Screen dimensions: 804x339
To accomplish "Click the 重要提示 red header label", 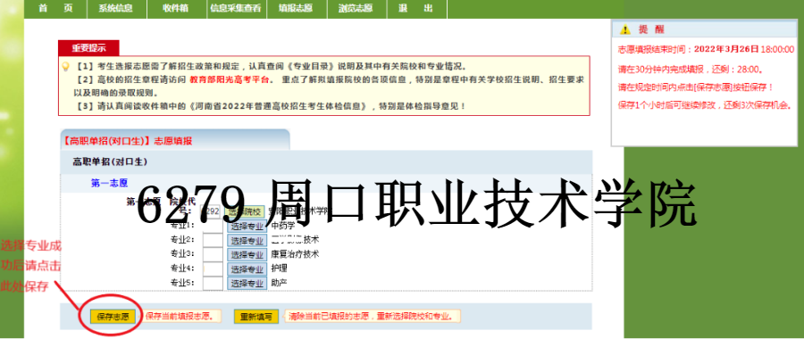I will [x=88, y=48].
